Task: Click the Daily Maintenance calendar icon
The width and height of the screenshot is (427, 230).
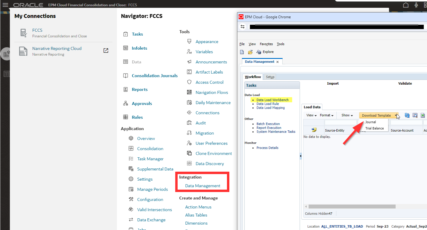Action: [x=189, y=103]
